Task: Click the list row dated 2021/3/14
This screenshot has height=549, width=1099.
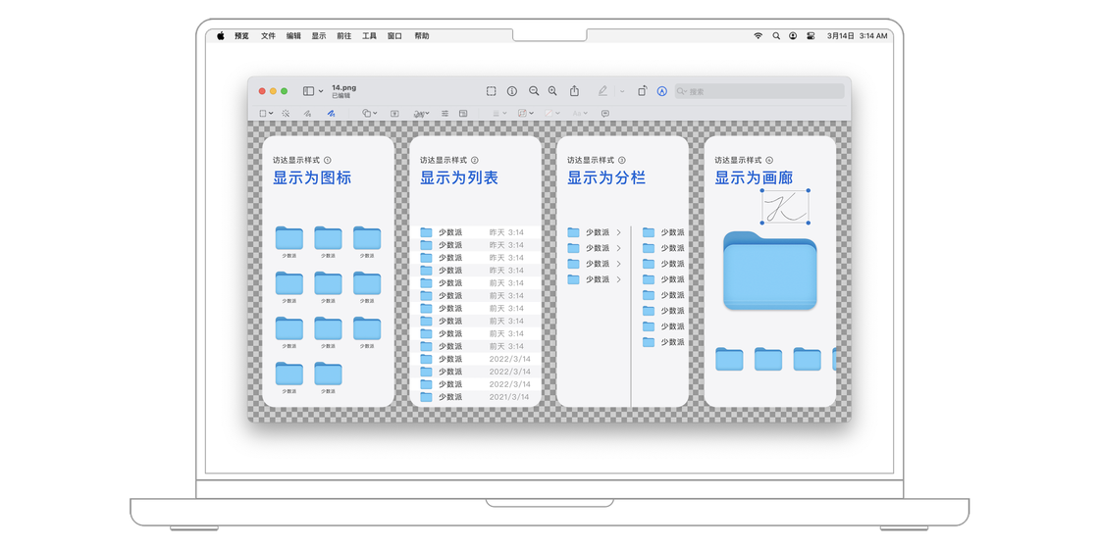Action: [475, 397]
